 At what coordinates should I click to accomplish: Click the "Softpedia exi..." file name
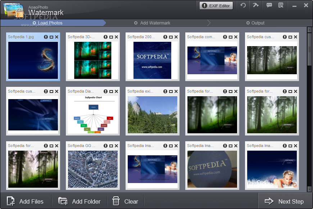click(140, 92)
